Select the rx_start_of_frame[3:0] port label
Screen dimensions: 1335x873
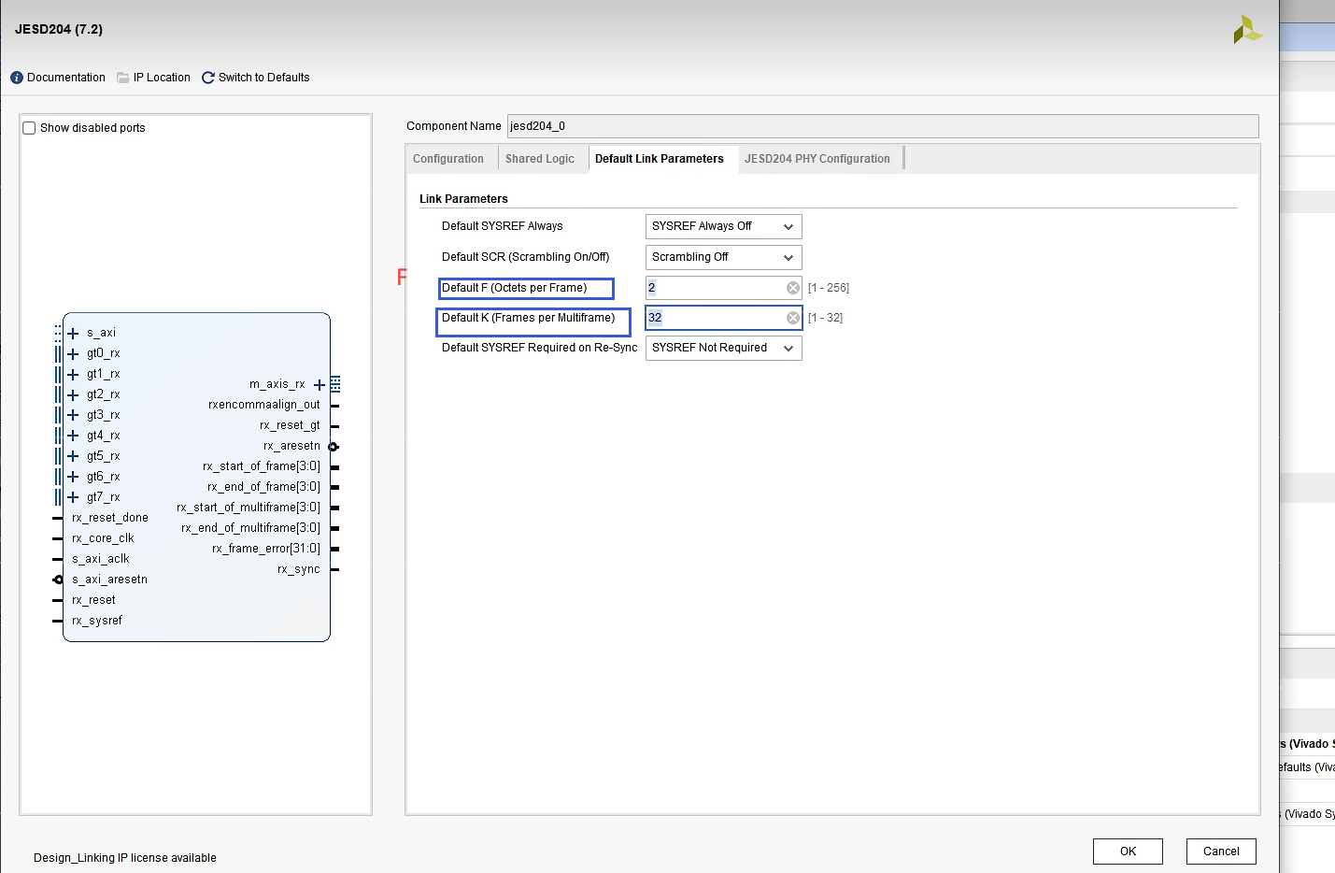[262, 466]
